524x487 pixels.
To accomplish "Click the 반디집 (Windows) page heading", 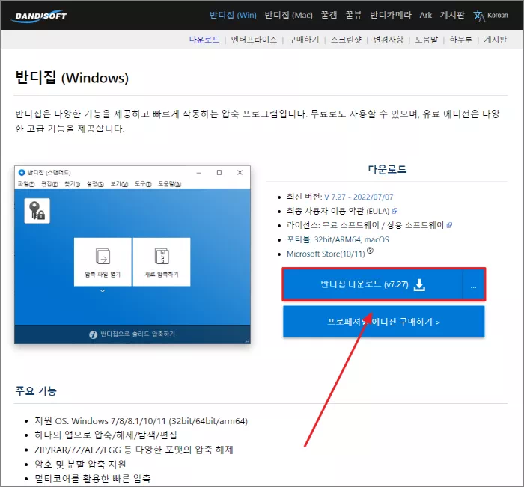I will [72, 78].
